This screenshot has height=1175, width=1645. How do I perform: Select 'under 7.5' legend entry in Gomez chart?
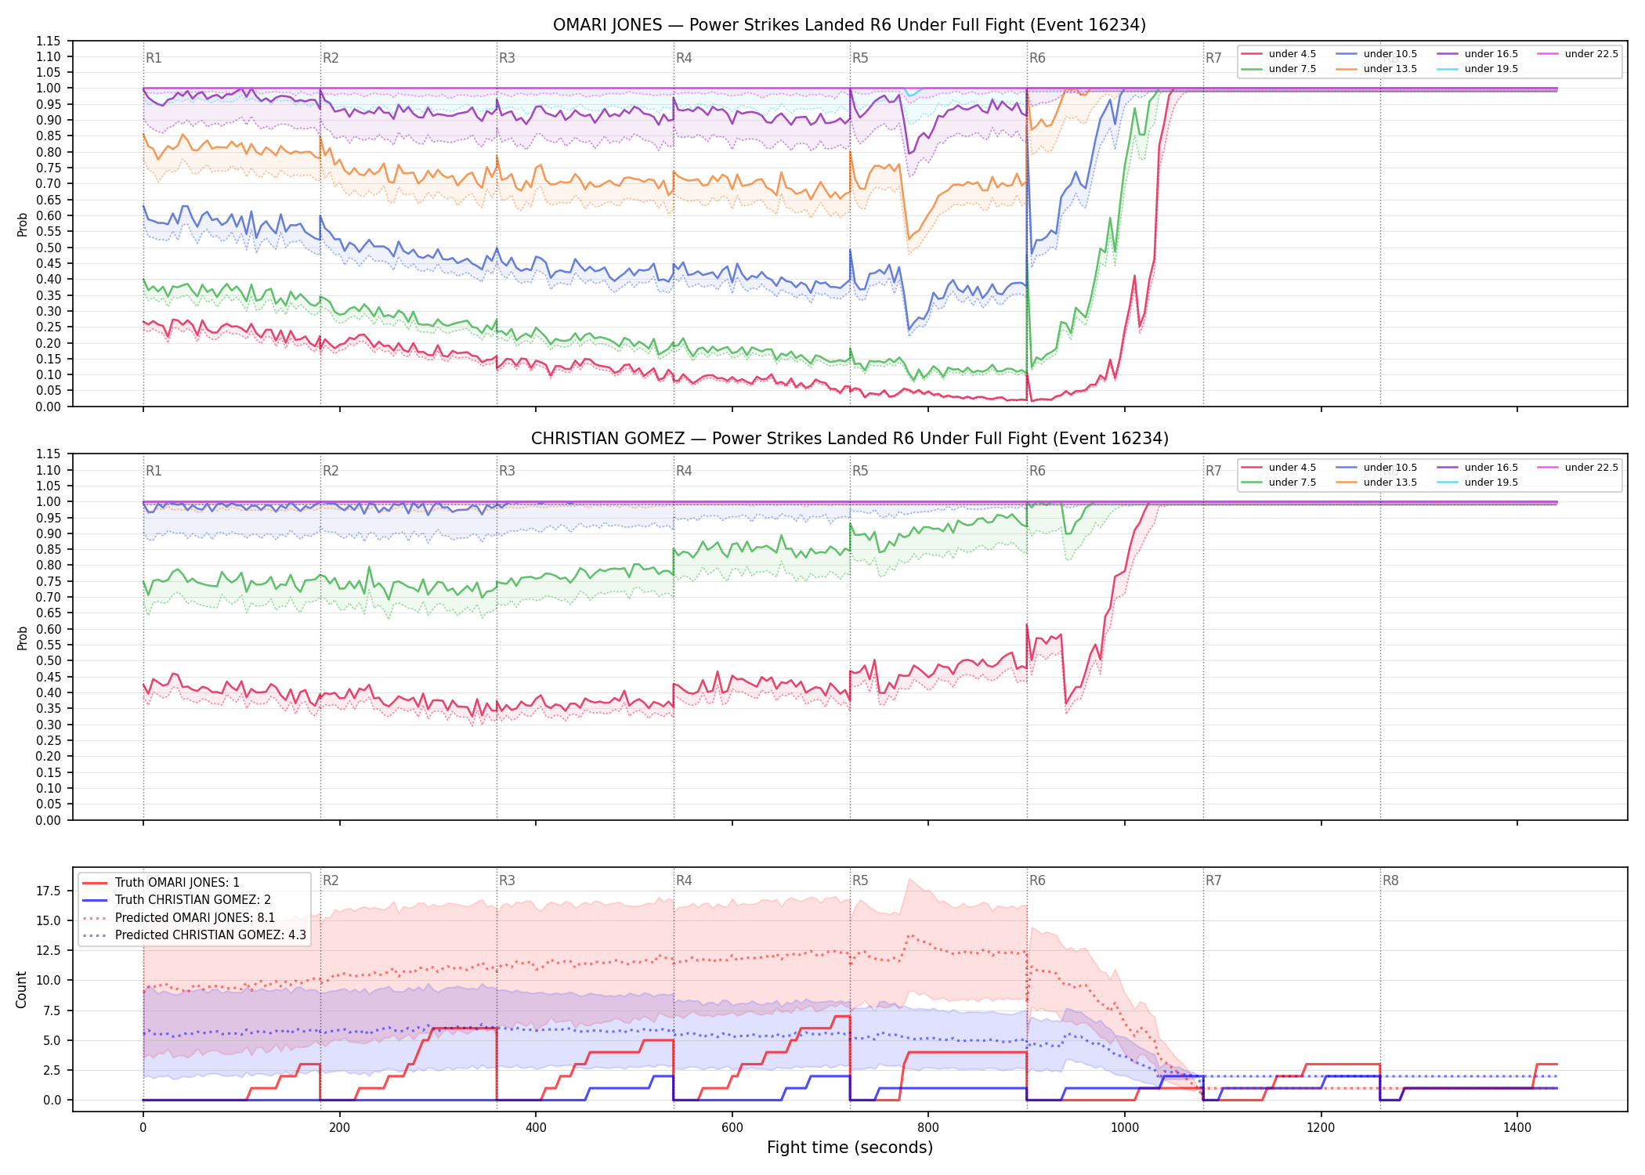pos(1279,483)
